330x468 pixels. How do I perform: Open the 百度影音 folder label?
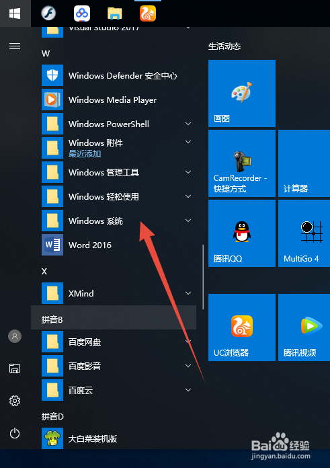pos(85,366)
